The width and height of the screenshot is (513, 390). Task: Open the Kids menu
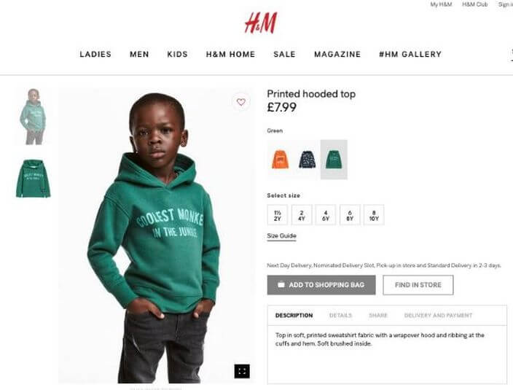point(177,55)
